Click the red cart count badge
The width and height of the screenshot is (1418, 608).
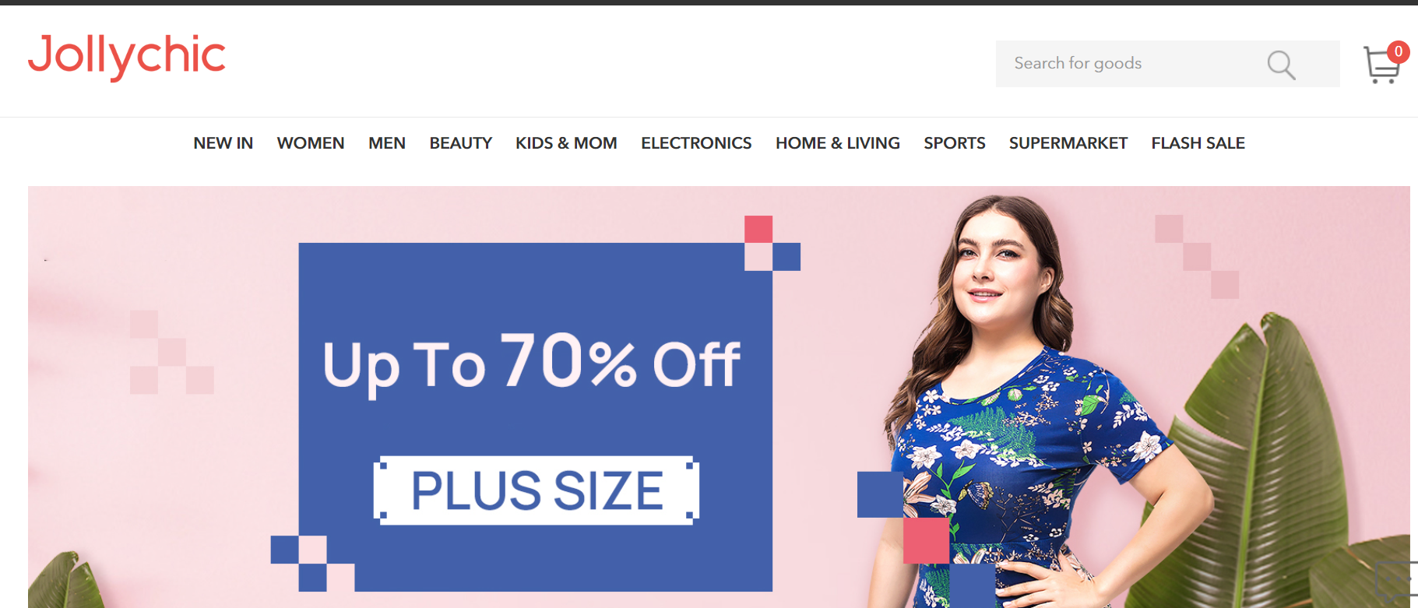(1399, 51)
